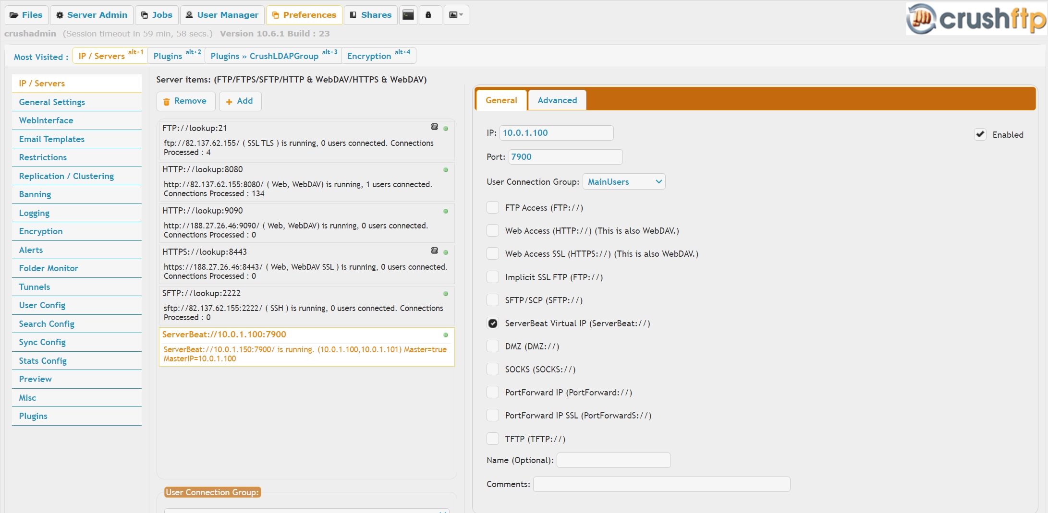The height and width of the screenshot is (513, 1048).
Task: Select HTTPS://lookup:8443 server item
Action: click(306, 263)
